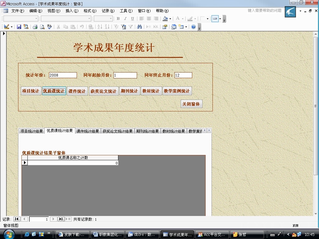The width and height of the screenshot is (319, 239).
Task: Click the 期刊统计 button
Action: click(129, 91)
